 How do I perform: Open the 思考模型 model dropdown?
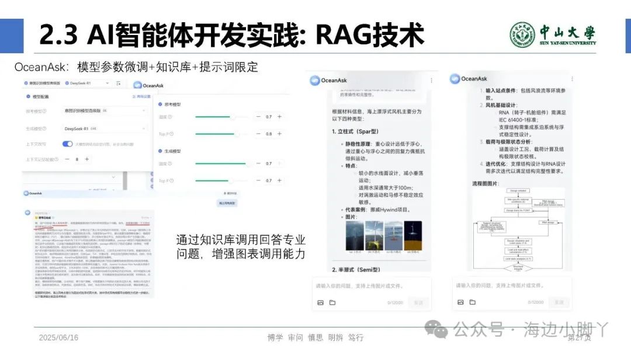pos(105,110)
